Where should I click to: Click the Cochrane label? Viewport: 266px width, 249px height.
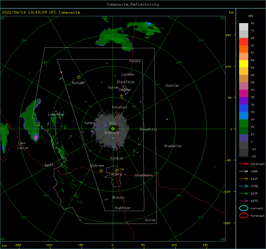click(97, 166)
